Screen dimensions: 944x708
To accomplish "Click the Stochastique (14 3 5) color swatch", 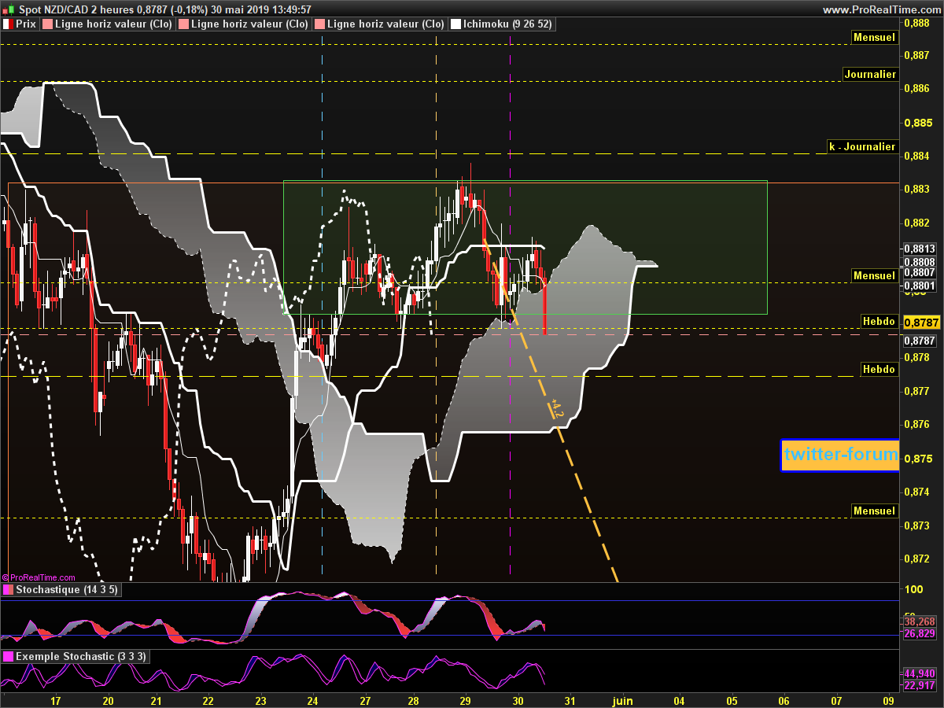I will click(x=8, y=590).
